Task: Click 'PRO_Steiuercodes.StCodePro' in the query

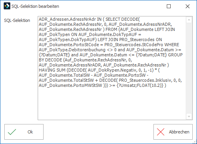Action: [134, 45]
